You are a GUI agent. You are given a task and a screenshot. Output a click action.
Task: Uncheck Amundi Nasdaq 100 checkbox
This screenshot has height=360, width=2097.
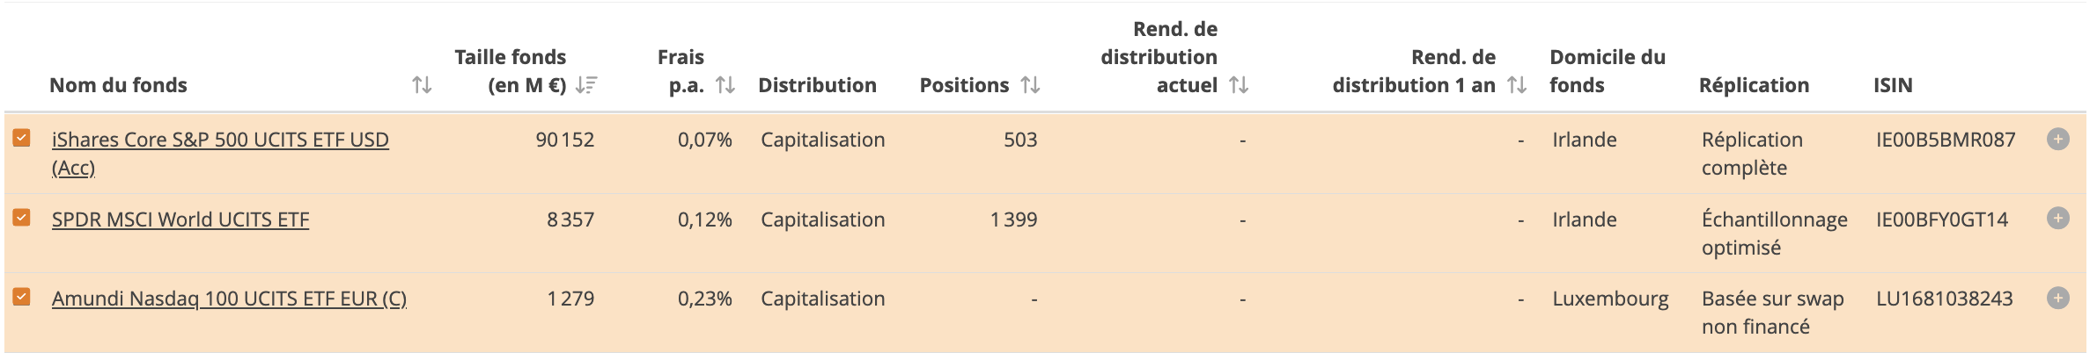[x=21, y=297]
